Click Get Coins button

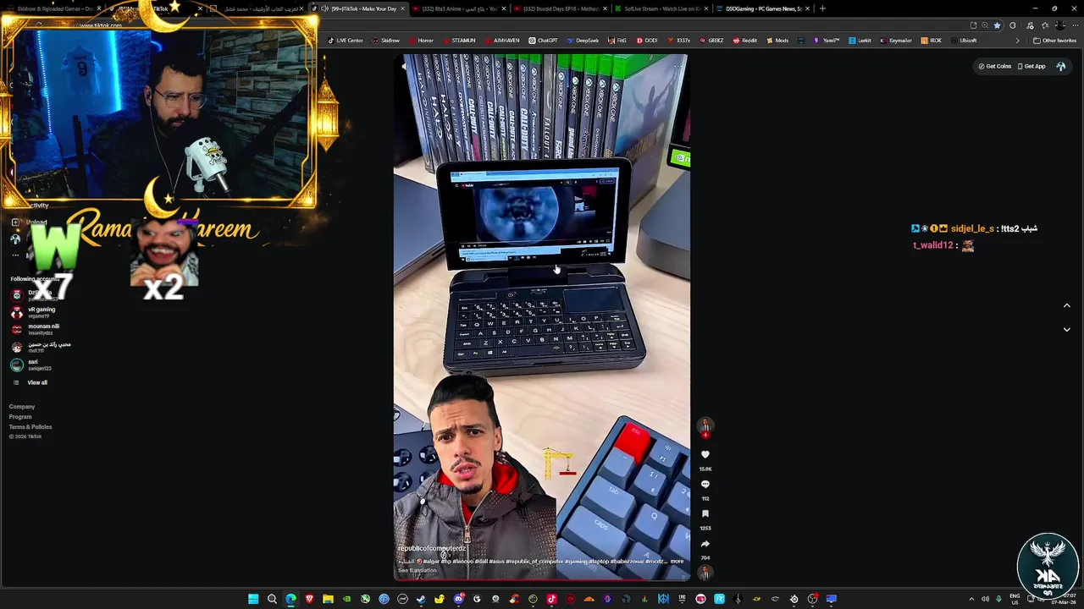click(x=995, y=66)
